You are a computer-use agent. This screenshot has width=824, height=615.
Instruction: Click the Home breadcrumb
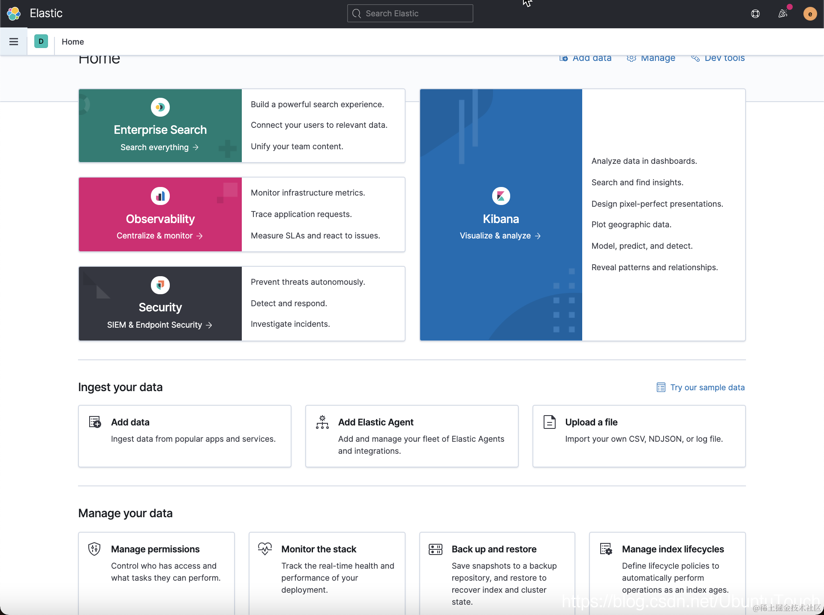pyautogui.click(x=73, y=42)
